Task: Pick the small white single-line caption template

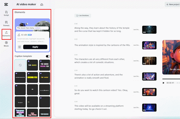Action: coord(20,77)
